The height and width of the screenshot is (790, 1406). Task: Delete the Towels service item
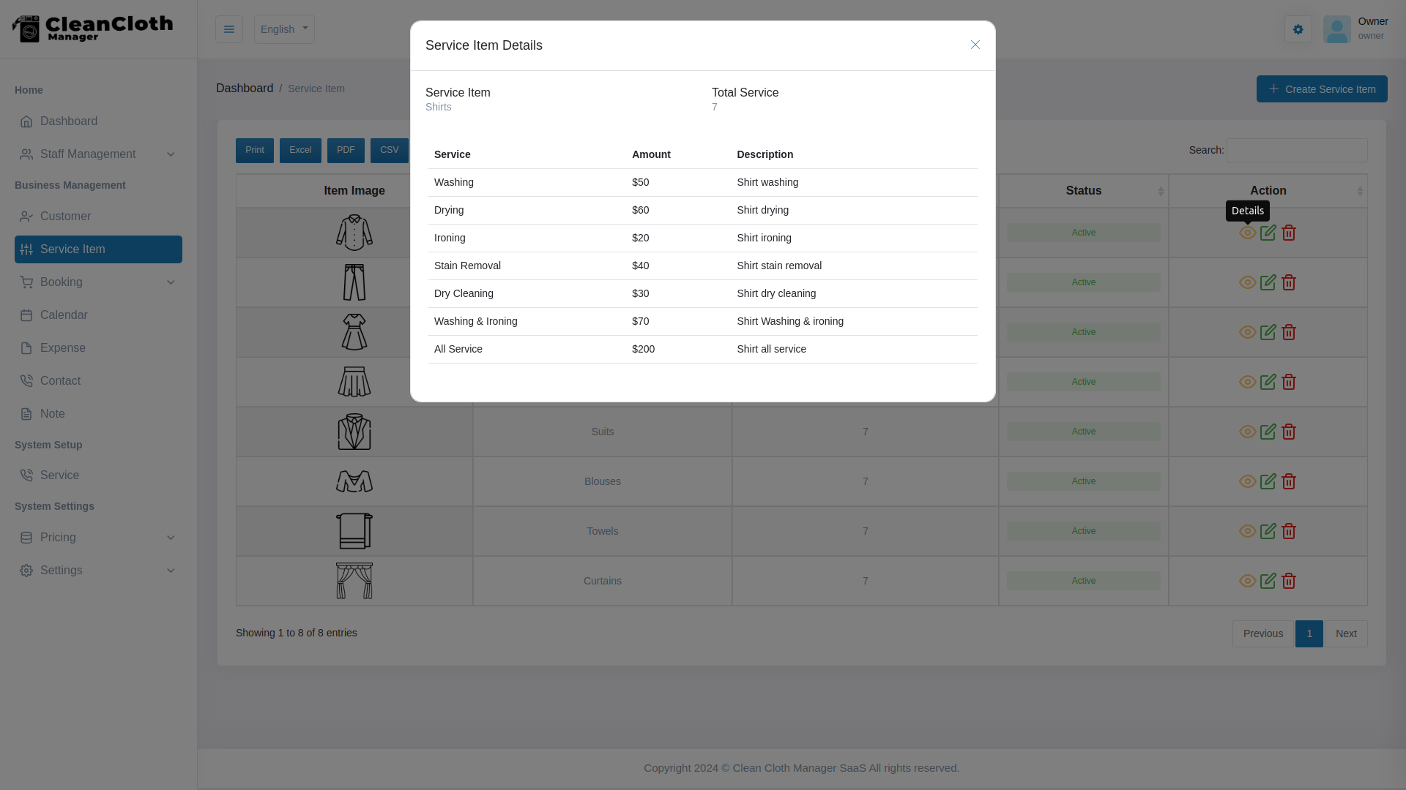point(1289,531)
